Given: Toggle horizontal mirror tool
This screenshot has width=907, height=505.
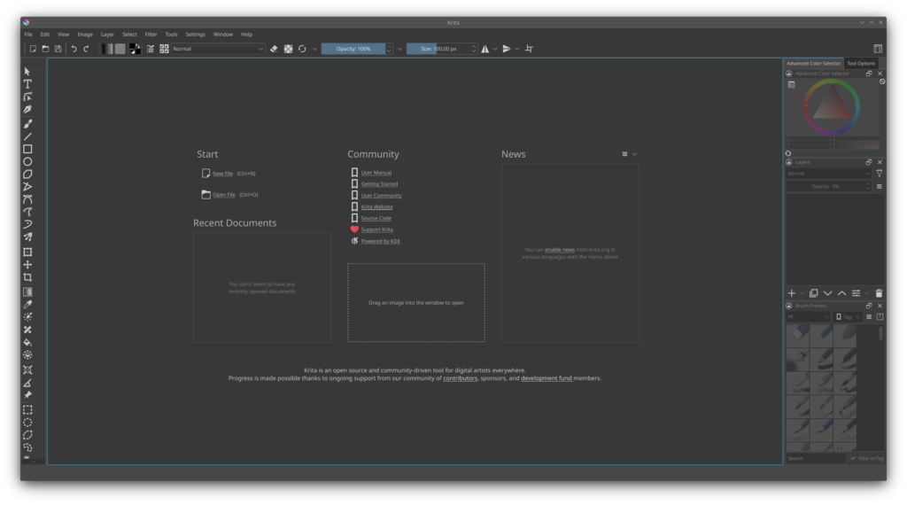Looking at the screenshot, I should [485, 49].
